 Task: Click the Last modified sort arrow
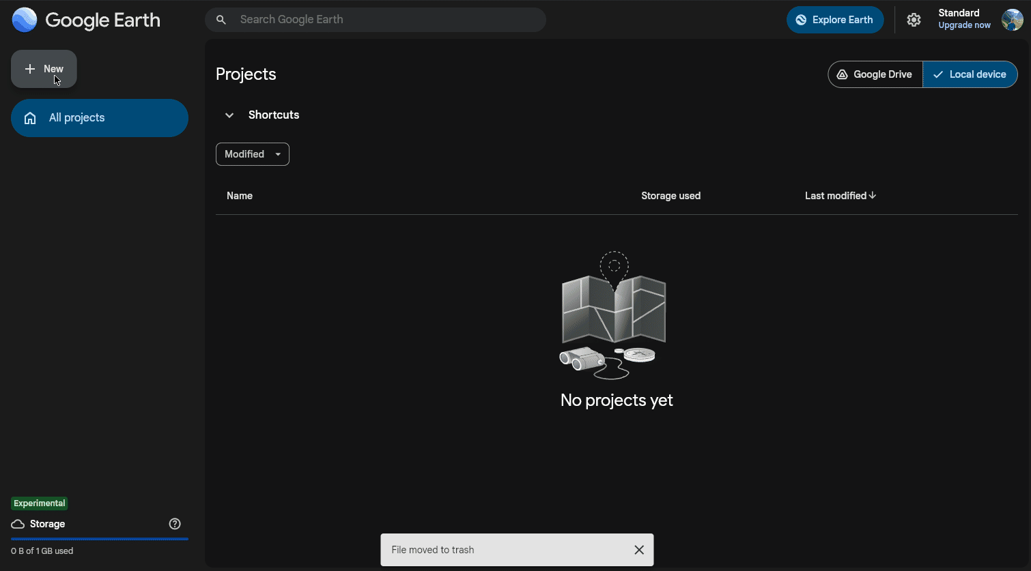(873, 195)
